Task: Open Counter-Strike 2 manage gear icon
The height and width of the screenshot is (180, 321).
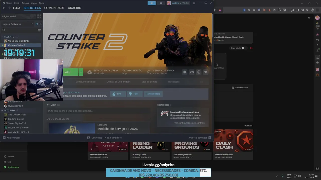Action: [x=185, y=72]
